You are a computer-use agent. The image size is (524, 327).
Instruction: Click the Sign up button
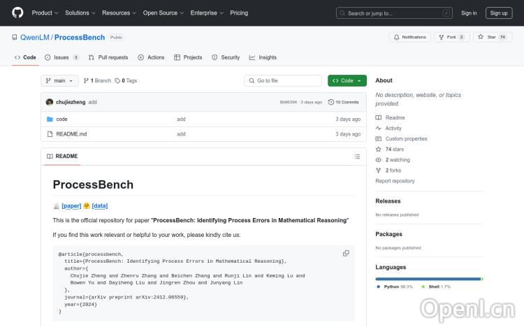point(499,13)
